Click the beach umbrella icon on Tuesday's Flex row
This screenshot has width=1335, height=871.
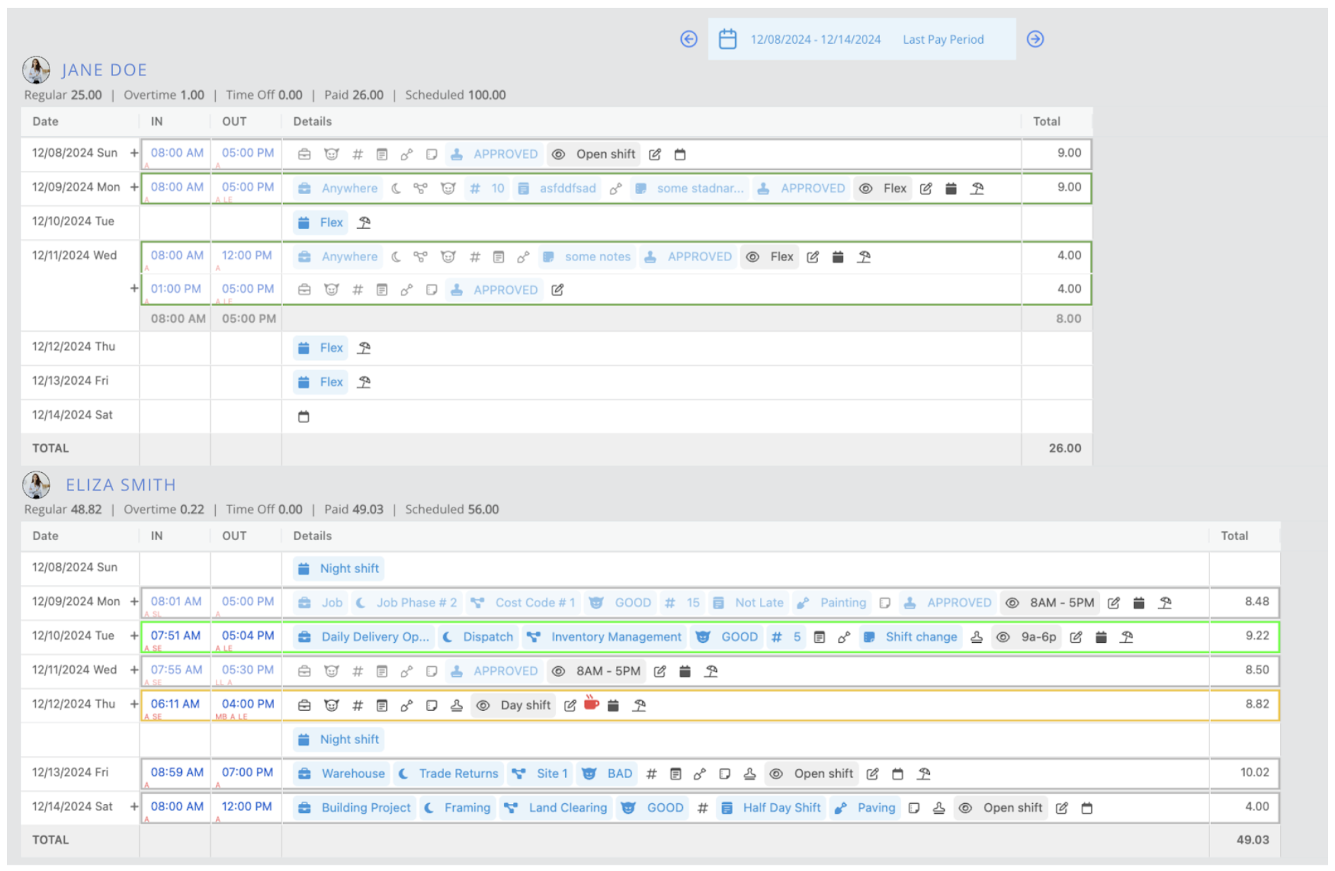[x=364, y=222]
